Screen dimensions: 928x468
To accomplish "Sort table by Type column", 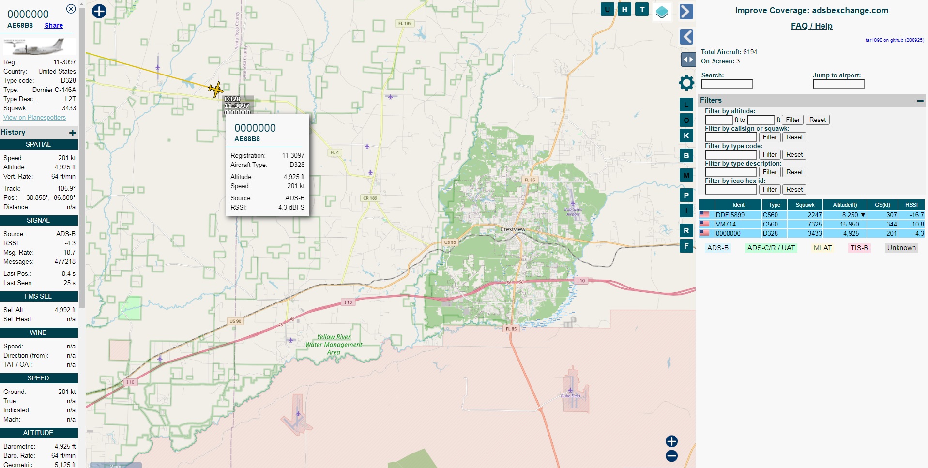I will (x=775, y=205).
